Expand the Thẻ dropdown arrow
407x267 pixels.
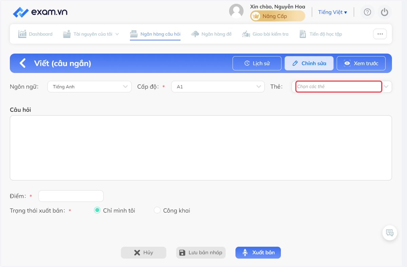click(386, 87)
